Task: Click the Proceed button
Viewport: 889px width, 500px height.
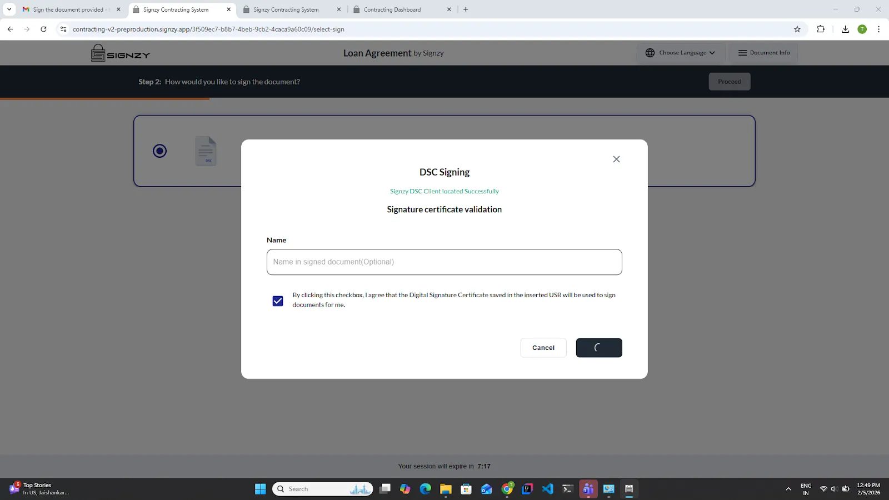Action: tap(729, 82)
